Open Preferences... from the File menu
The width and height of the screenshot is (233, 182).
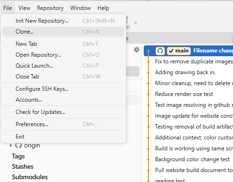[63, 124]
